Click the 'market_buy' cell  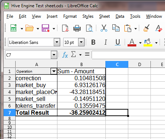36,85
